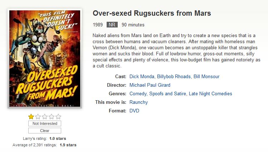This screenshot has width=268, height=152.
Task: Rate the movie three stars
Action: (x=45, y=117)
